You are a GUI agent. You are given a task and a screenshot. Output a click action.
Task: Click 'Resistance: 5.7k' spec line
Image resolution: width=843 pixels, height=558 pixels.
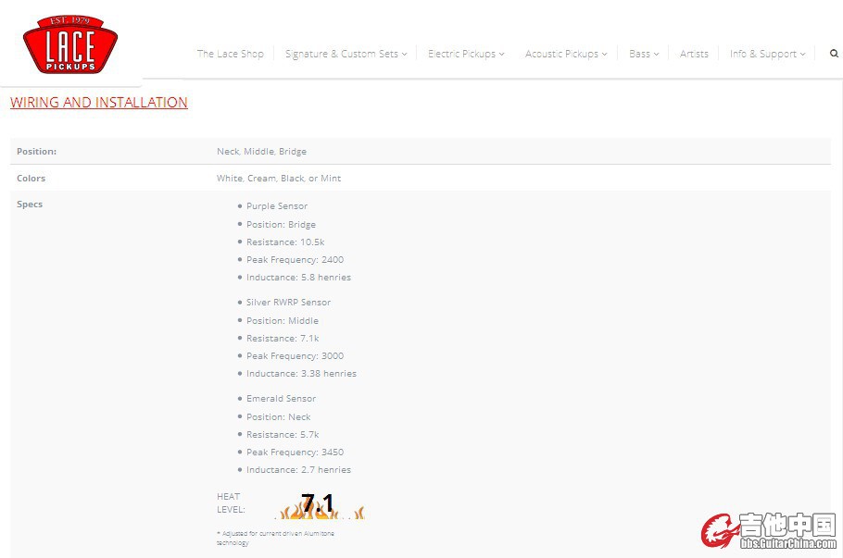pyautogui.click(x=283, y=435)
